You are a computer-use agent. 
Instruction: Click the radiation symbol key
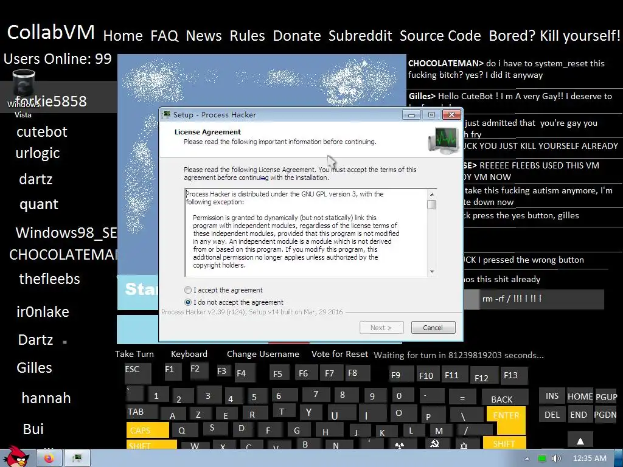point(399,445)
